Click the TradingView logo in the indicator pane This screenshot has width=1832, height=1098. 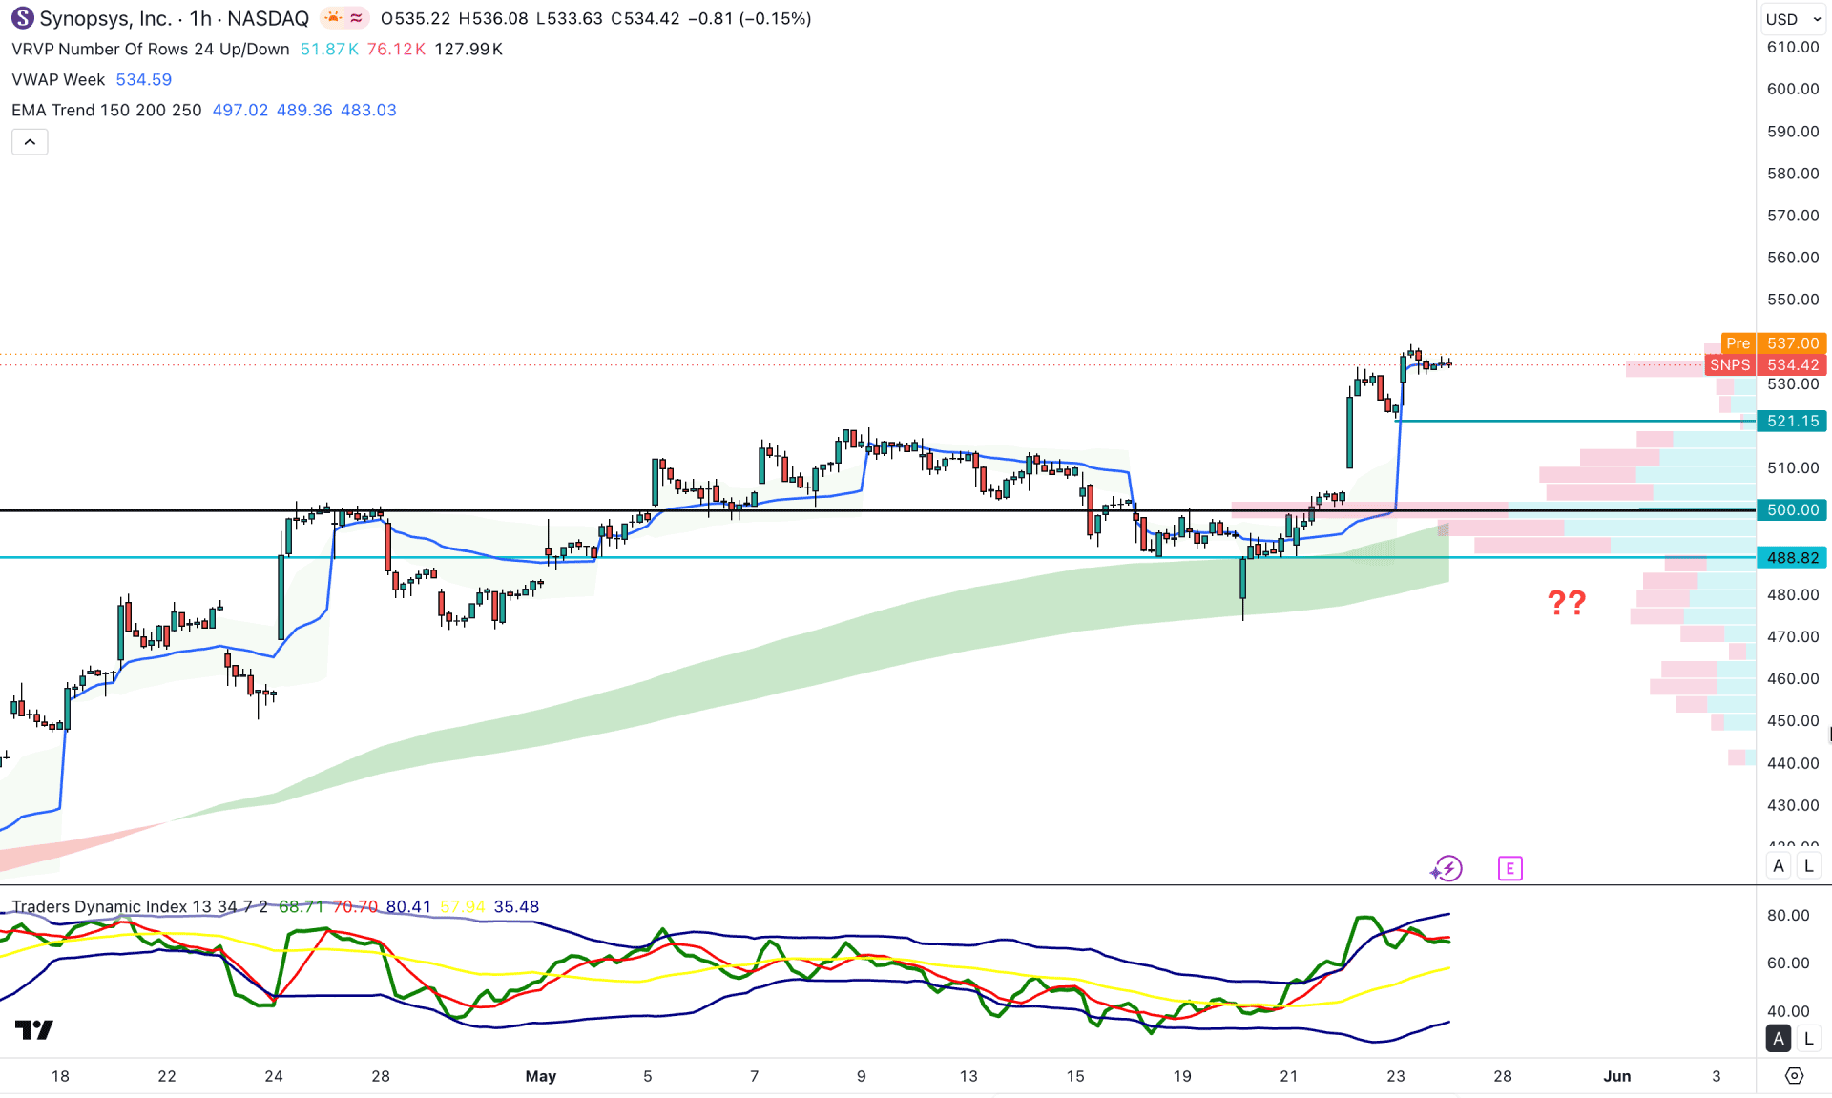pyautogui.click(x=34, y=1029)
